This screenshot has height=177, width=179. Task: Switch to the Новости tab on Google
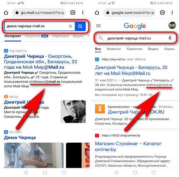pyautogui.click(x=114, y=49)
